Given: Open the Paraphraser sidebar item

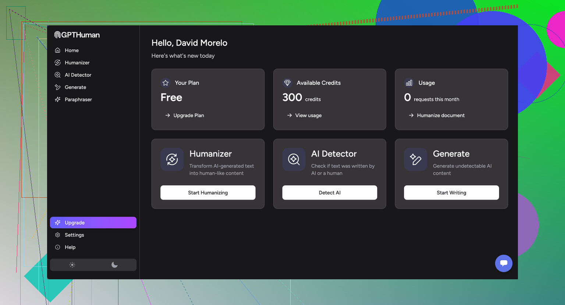Looking at the screenshot, I should click(x=78, y=100).
